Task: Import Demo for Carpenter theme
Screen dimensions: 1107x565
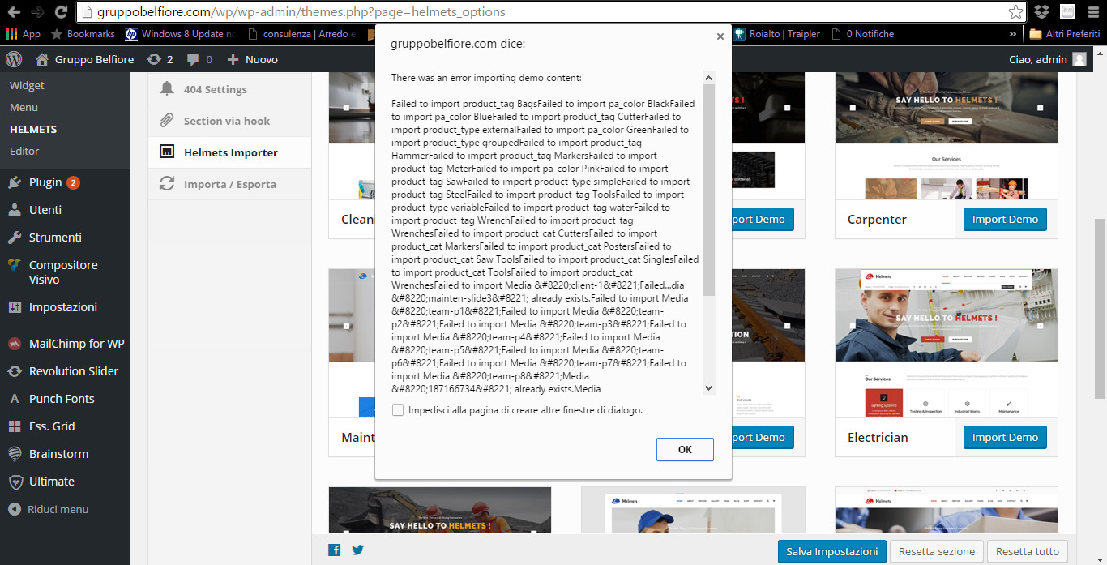Action: tap(1005, 219)
